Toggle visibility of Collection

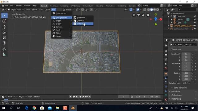pyautogui.click(x=195, y=16)
